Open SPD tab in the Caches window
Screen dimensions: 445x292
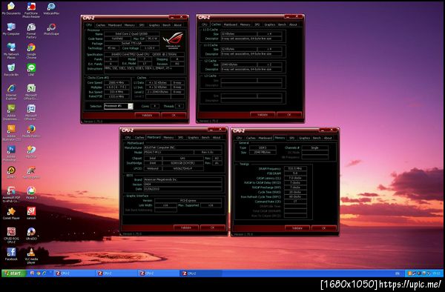pyautogui.click(x=257, y=24)
